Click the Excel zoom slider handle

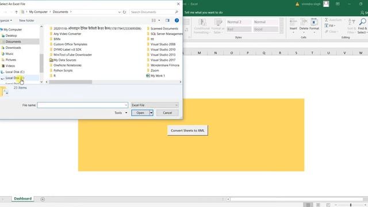pyautogui.click(x=351, y=205)
